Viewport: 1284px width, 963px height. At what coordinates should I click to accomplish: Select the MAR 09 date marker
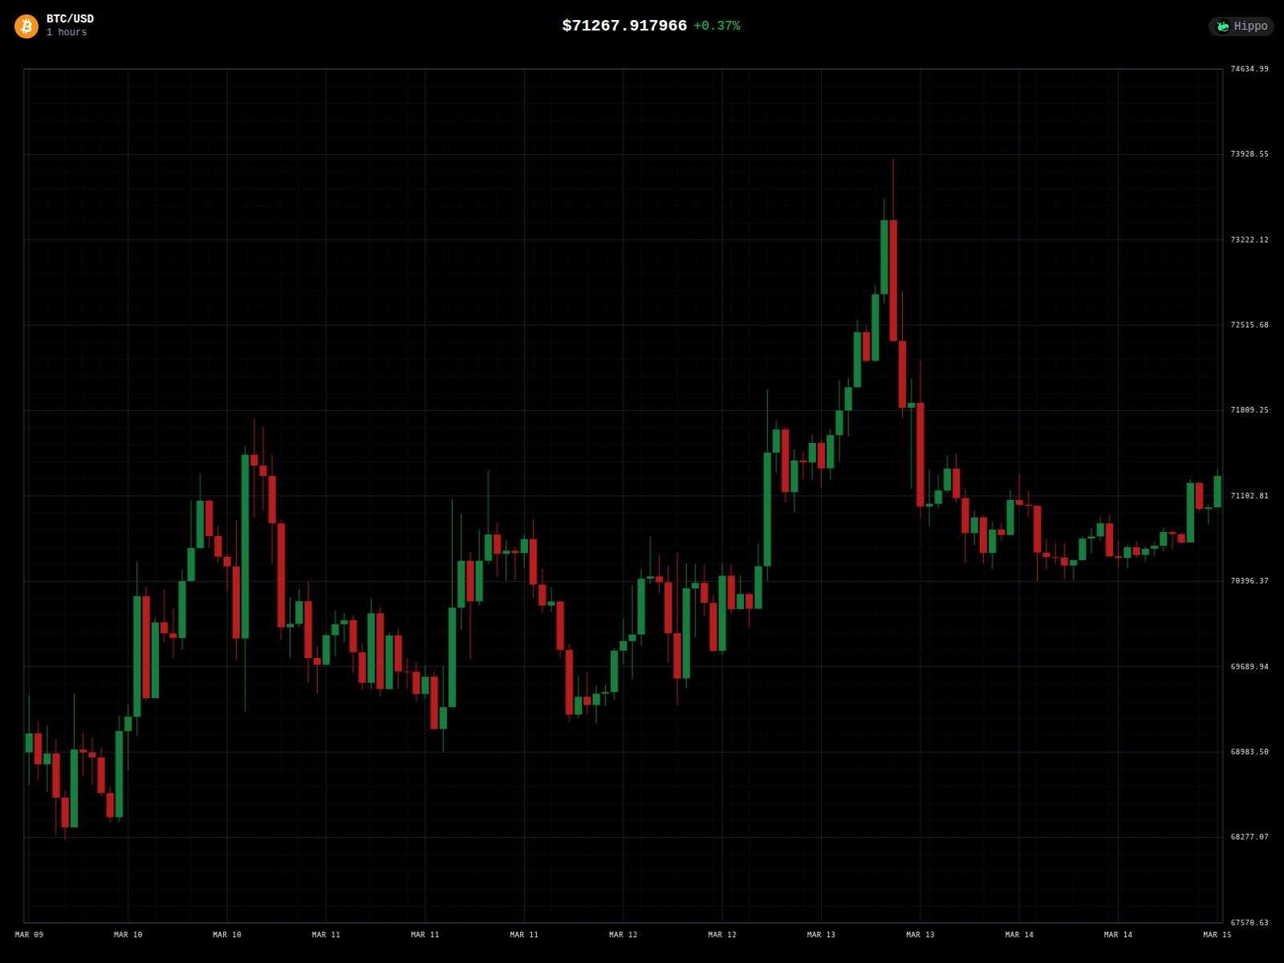click(x=30, y=935)
